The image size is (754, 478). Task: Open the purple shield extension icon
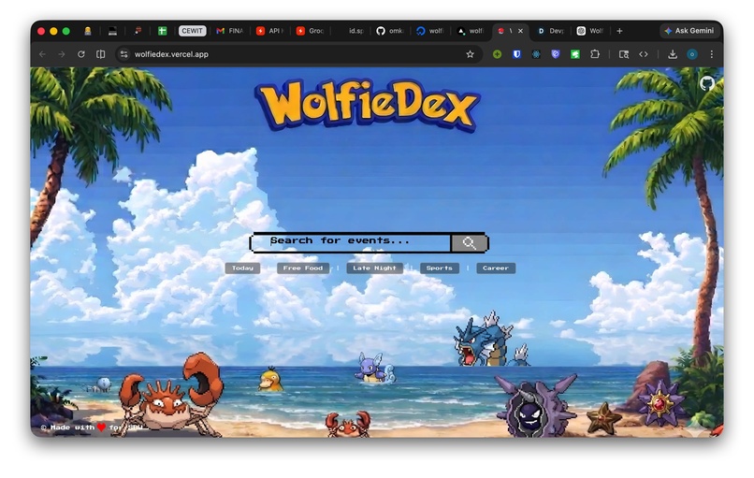tap(556, 54)
